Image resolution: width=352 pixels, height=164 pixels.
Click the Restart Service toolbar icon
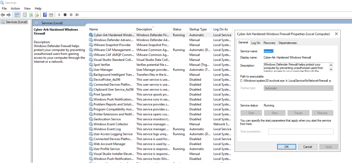77,15
